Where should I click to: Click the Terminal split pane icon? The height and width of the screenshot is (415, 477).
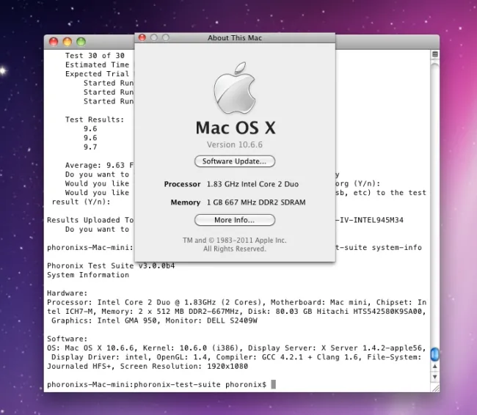coord(434,54)
